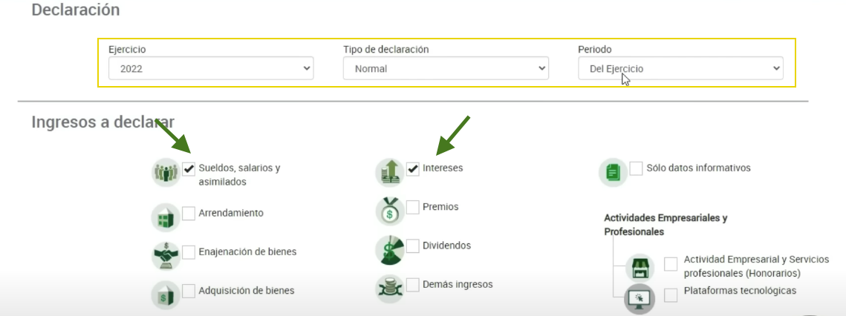Click the Sólo datos informativos label
Screen dimensions: 846x316
pyautogui.click(x=699, y=168)
